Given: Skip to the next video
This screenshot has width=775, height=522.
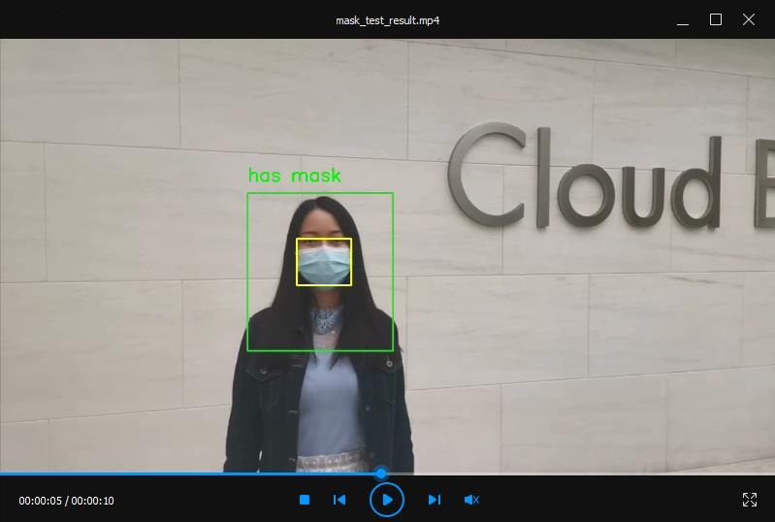Looking at the screenshot, I should click(x=434, y=500).
